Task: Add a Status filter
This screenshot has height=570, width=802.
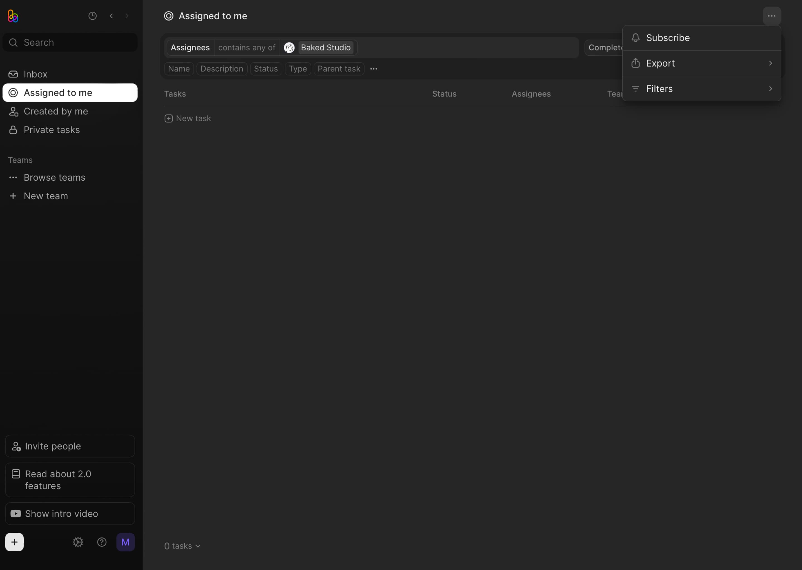Action: [x=266, y=69]
